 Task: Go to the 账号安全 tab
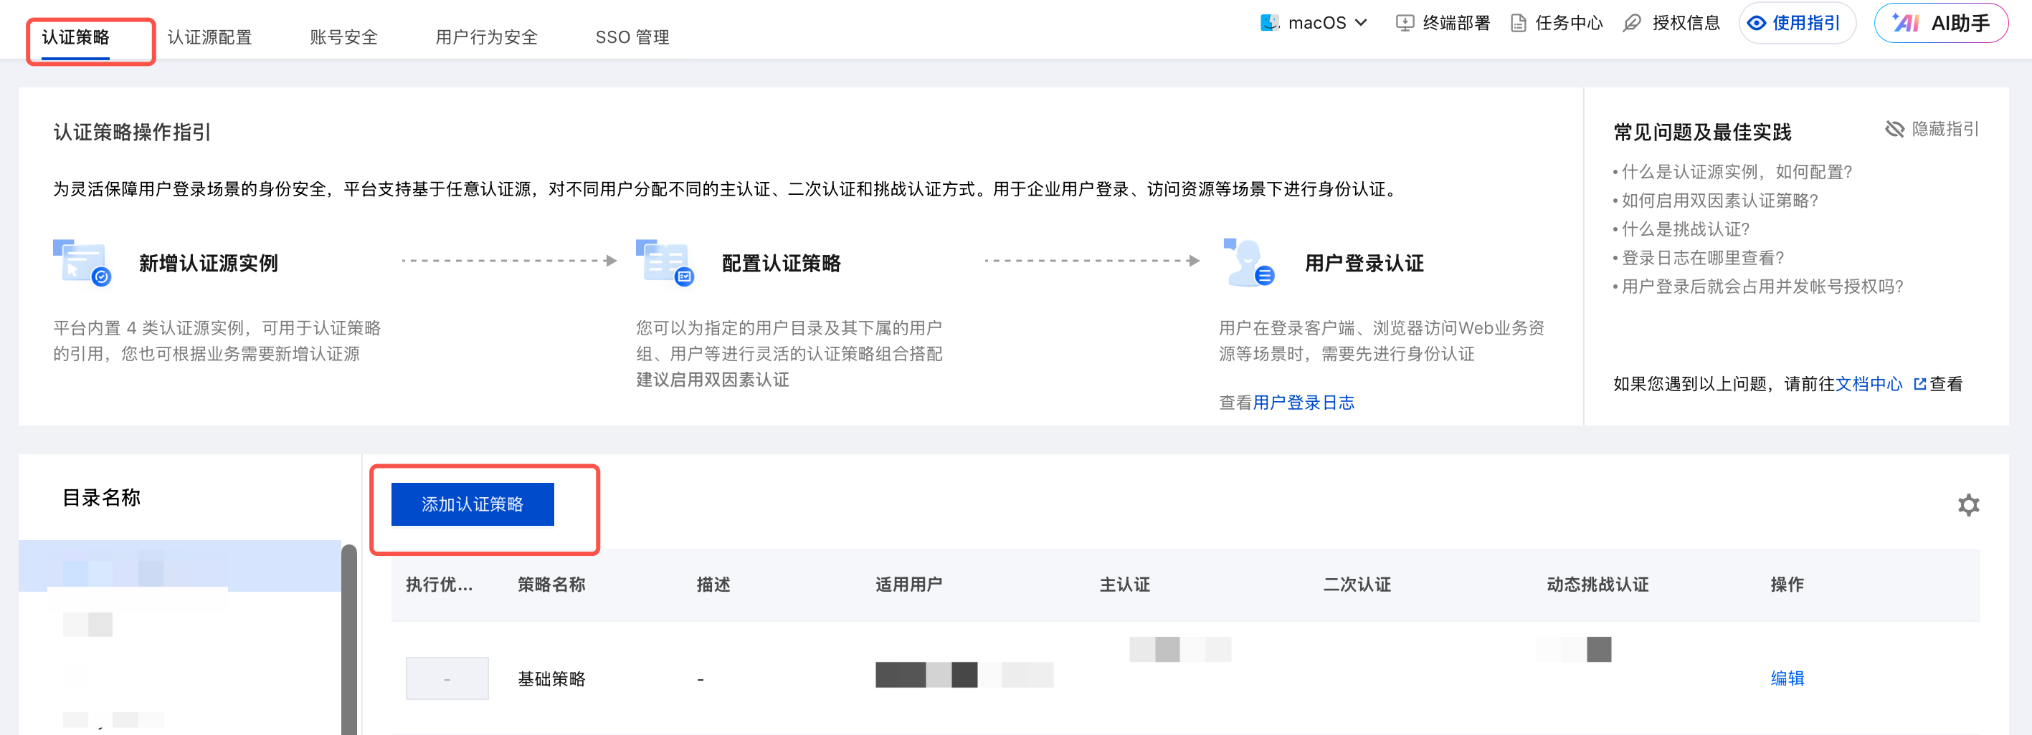point(344,37)
